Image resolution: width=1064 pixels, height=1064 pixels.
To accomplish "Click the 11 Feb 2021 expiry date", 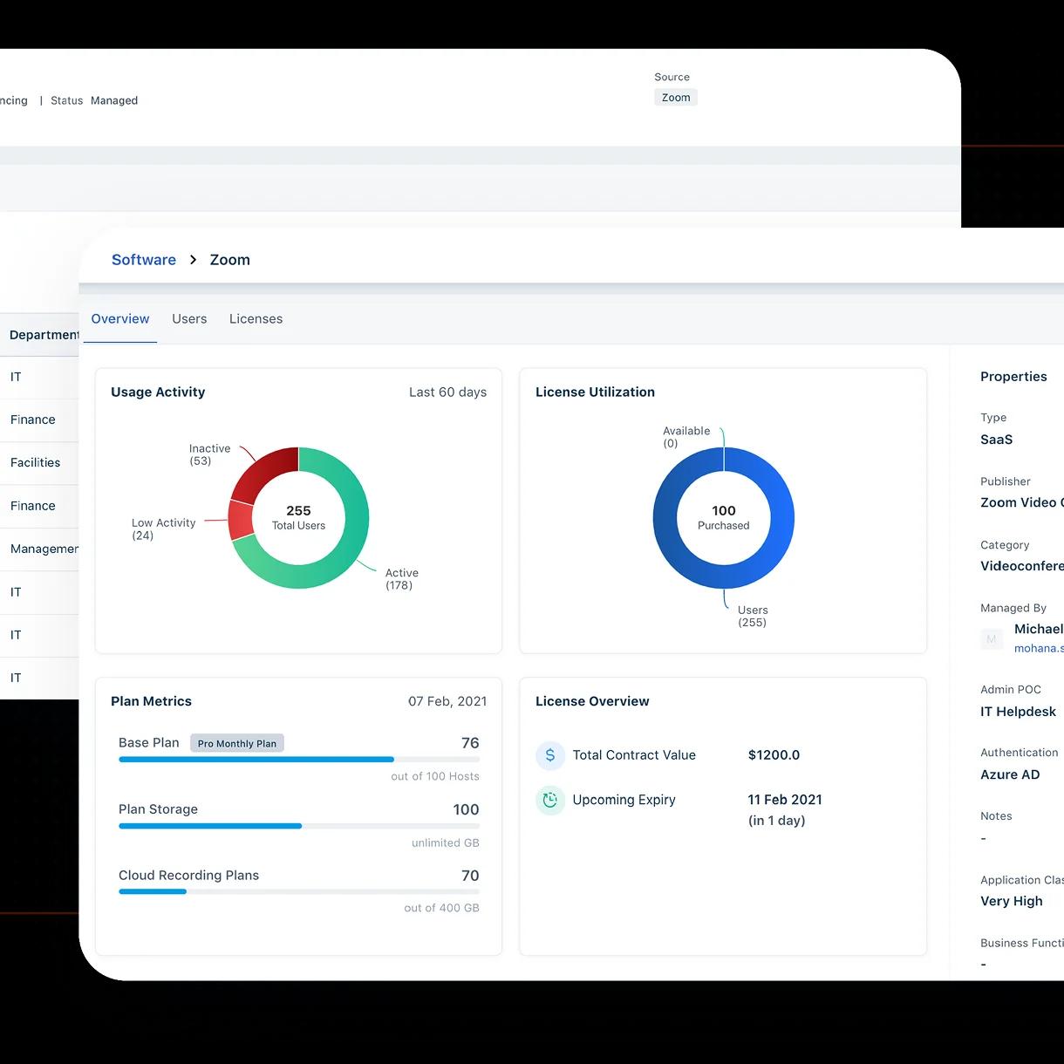I will 785,800.
